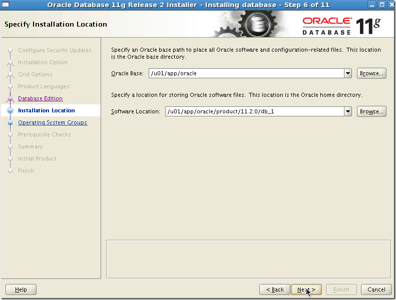Click the Install Product step text
Image resolution: width=396 pixels, height=300 pixels.
(x=37, y=159)
